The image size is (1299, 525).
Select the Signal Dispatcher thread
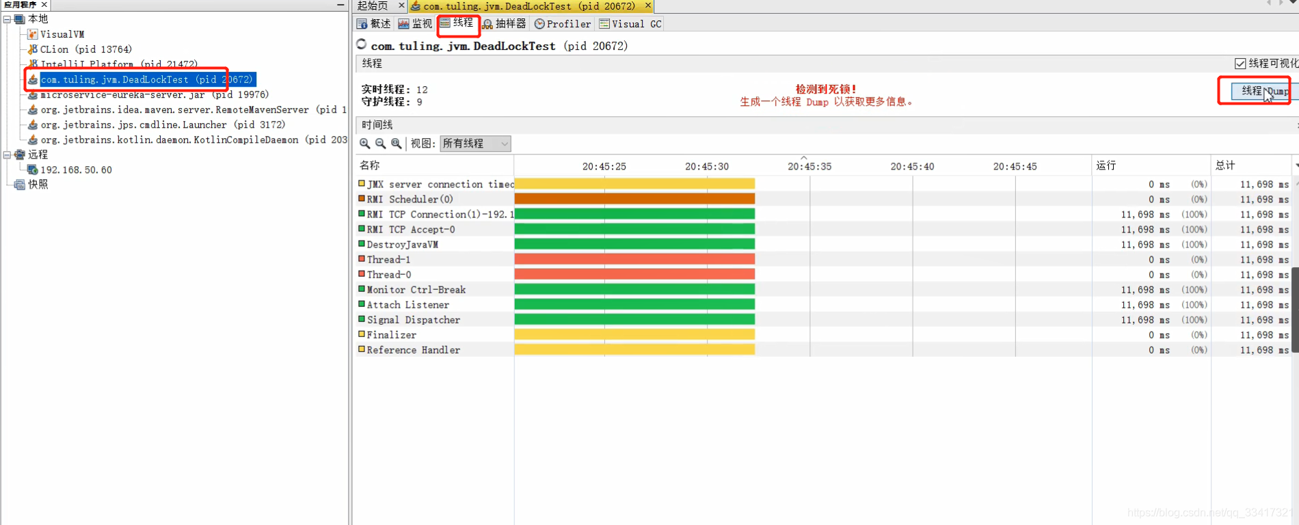click(824, 320)
